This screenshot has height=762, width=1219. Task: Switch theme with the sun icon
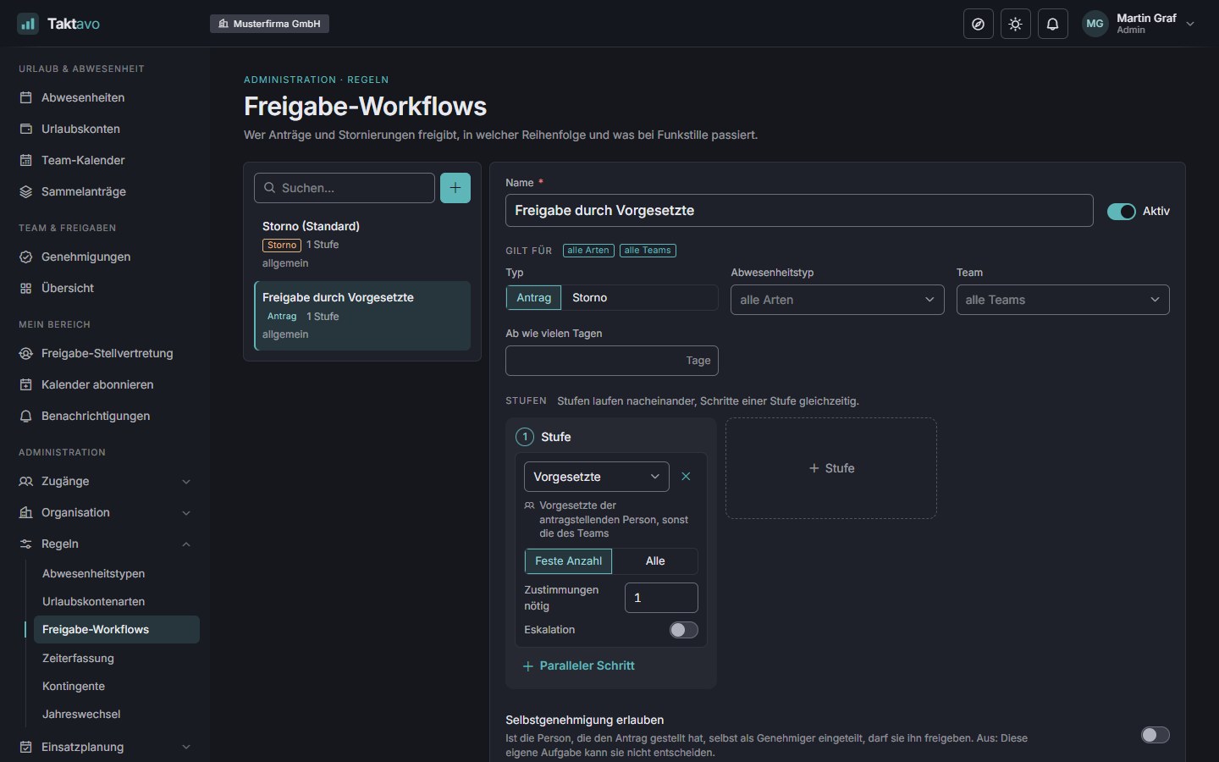click(x=1016, y=24)
